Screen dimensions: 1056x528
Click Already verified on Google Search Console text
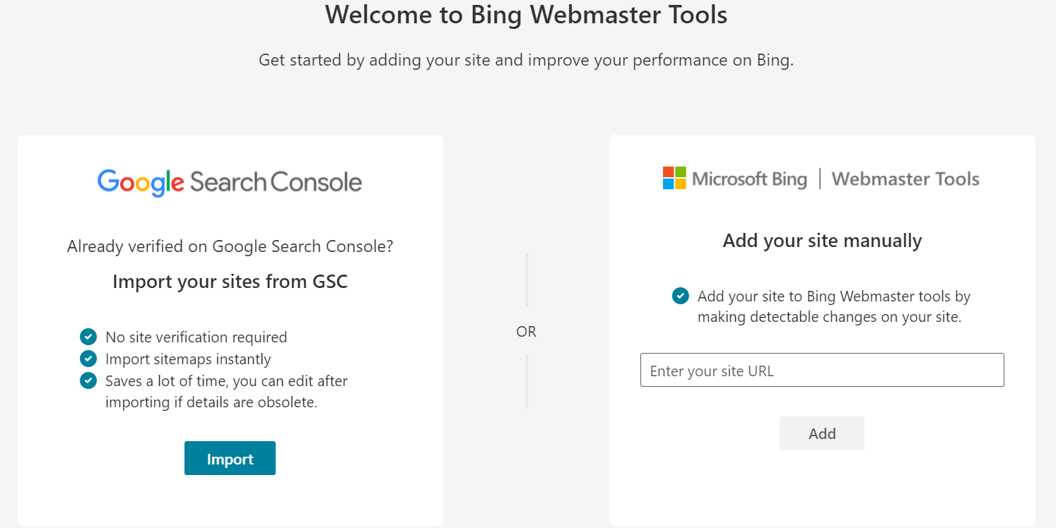[230, 246]
